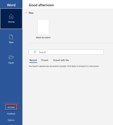Switch to the Recent tab

point(33,60)
